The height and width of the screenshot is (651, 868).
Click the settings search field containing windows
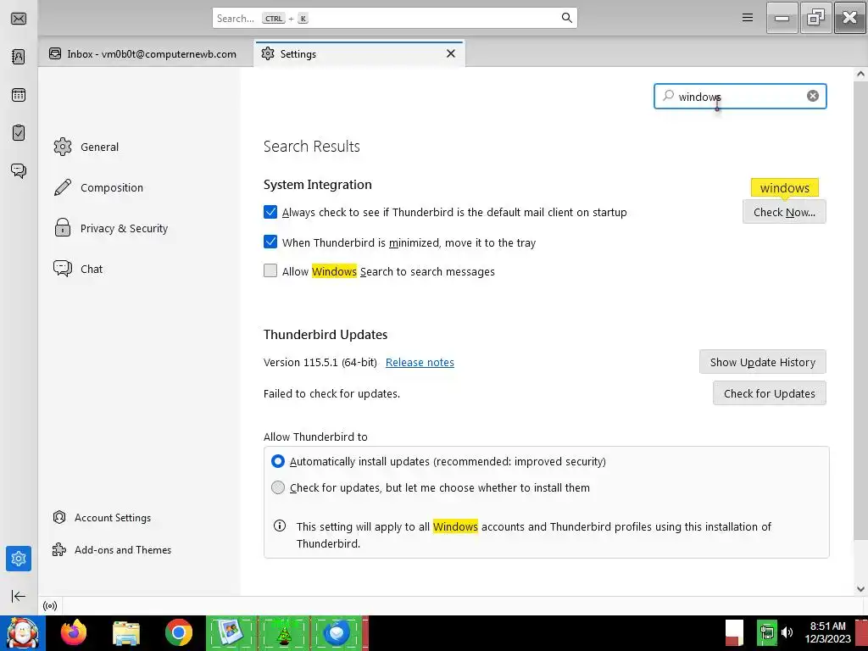tap(740, 97)
